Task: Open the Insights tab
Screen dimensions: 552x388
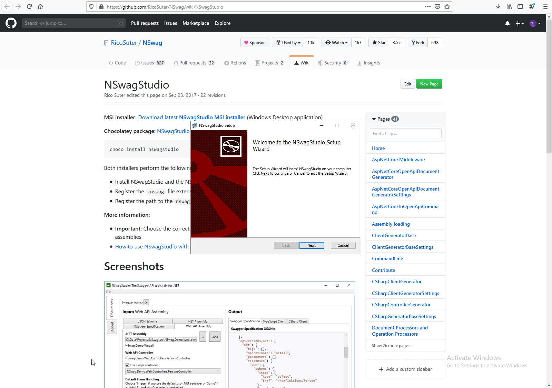Action: [368, 63]
